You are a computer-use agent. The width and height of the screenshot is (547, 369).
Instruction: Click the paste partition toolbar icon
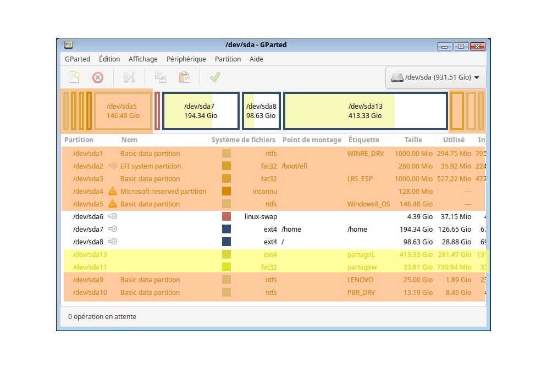pyautogui.click(x=184, y=77)
